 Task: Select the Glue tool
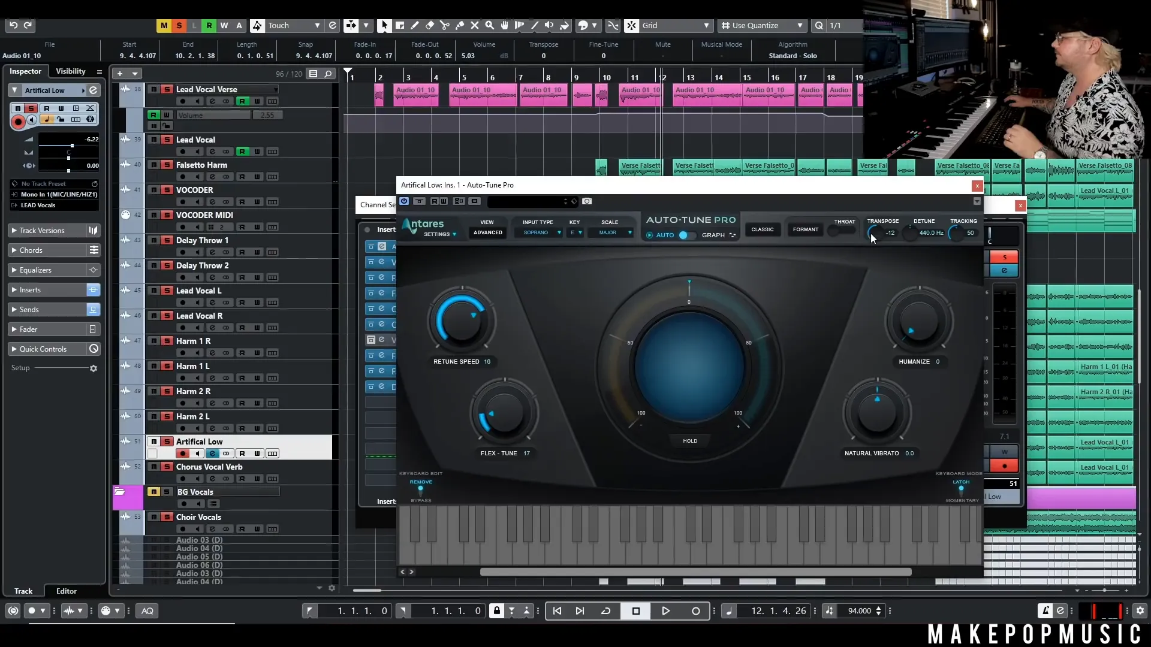(x=460, y=25)
